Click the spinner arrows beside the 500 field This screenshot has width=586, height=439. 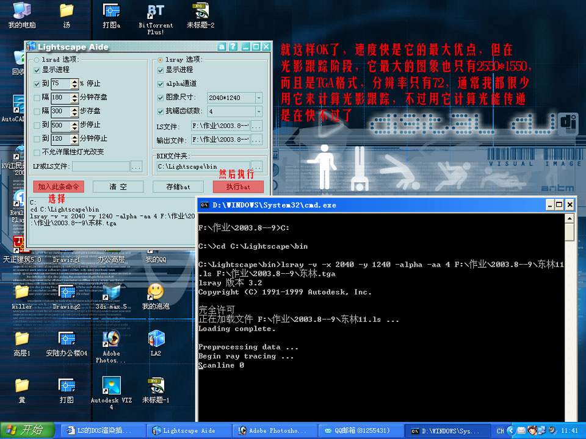(x=74, y=126)
